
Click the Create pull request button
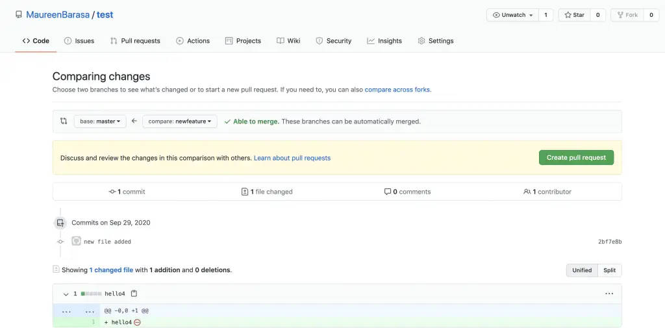point(577,157)
